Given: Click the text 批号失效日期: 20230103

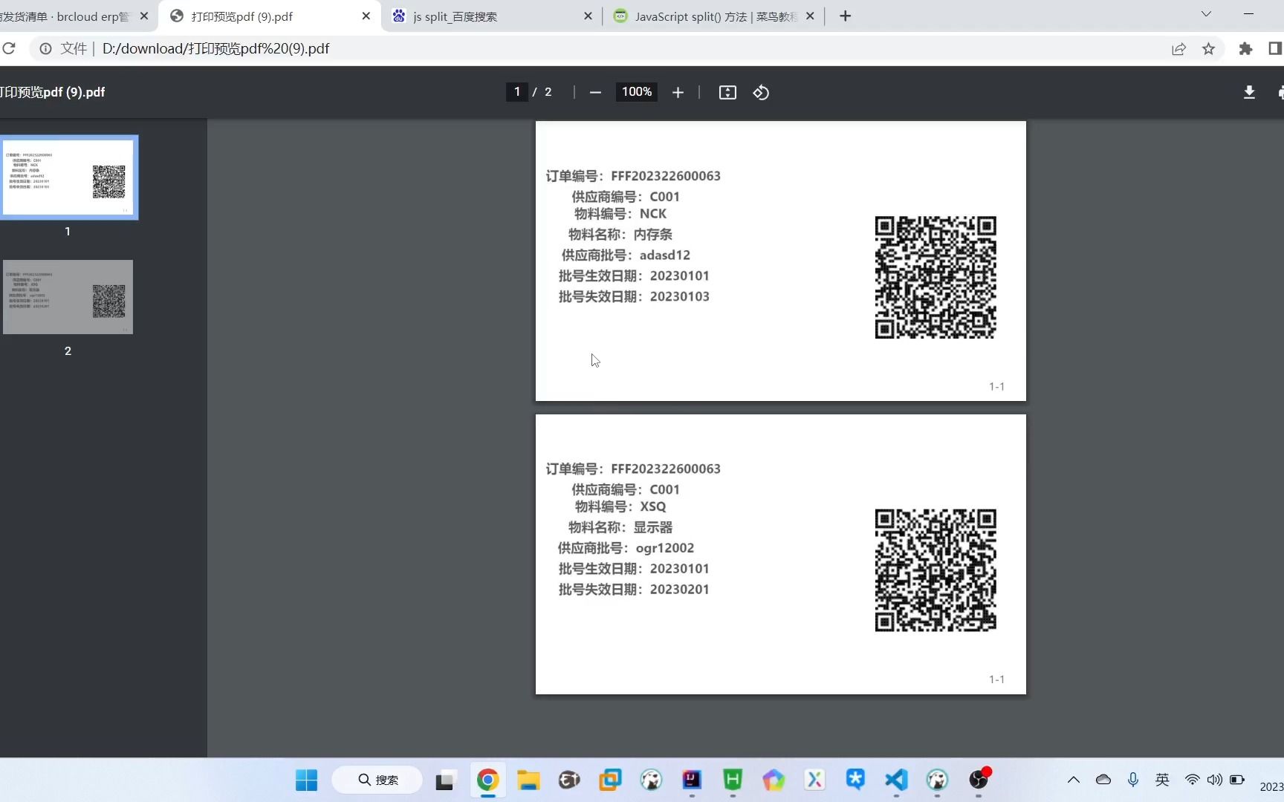Looking at the screenshot, I should [634, 297].
